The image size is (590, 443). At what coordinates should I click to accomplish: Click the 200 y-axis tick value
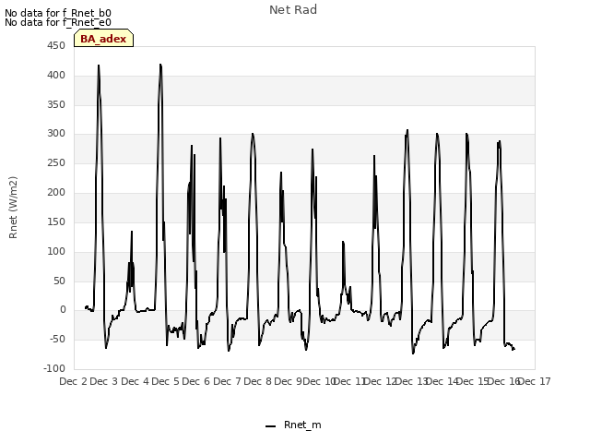pos(56,193)
